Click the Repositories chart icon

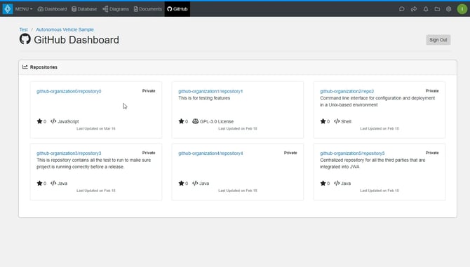coord(25,67)
